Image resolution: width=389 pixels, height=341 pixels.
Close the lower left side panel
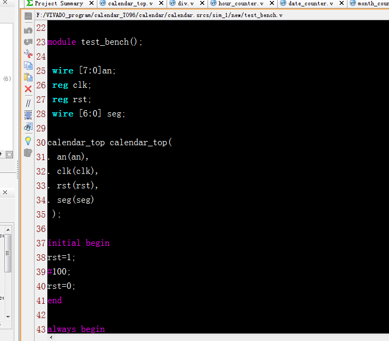5,192
